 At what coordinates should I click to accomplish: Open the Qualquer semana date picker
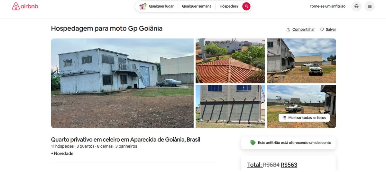point(197,6)
